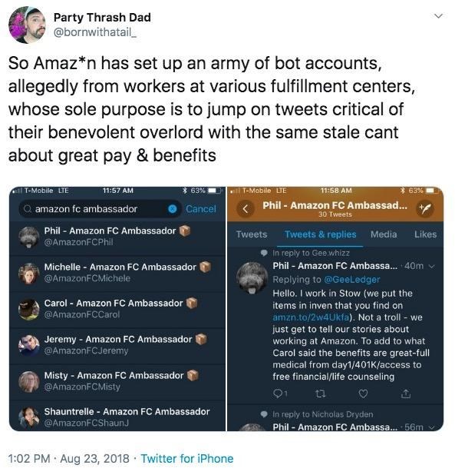Expand the options arrow beside 56m
Screen dimensions: 455x475
tap(432, 427)
